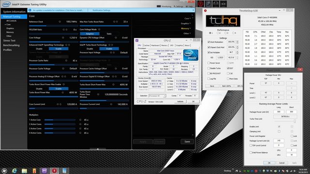Expand the Graphics section dropdown in XTU
The height and width of the screenshot is (174, 310).
click(x=186, y=24)
